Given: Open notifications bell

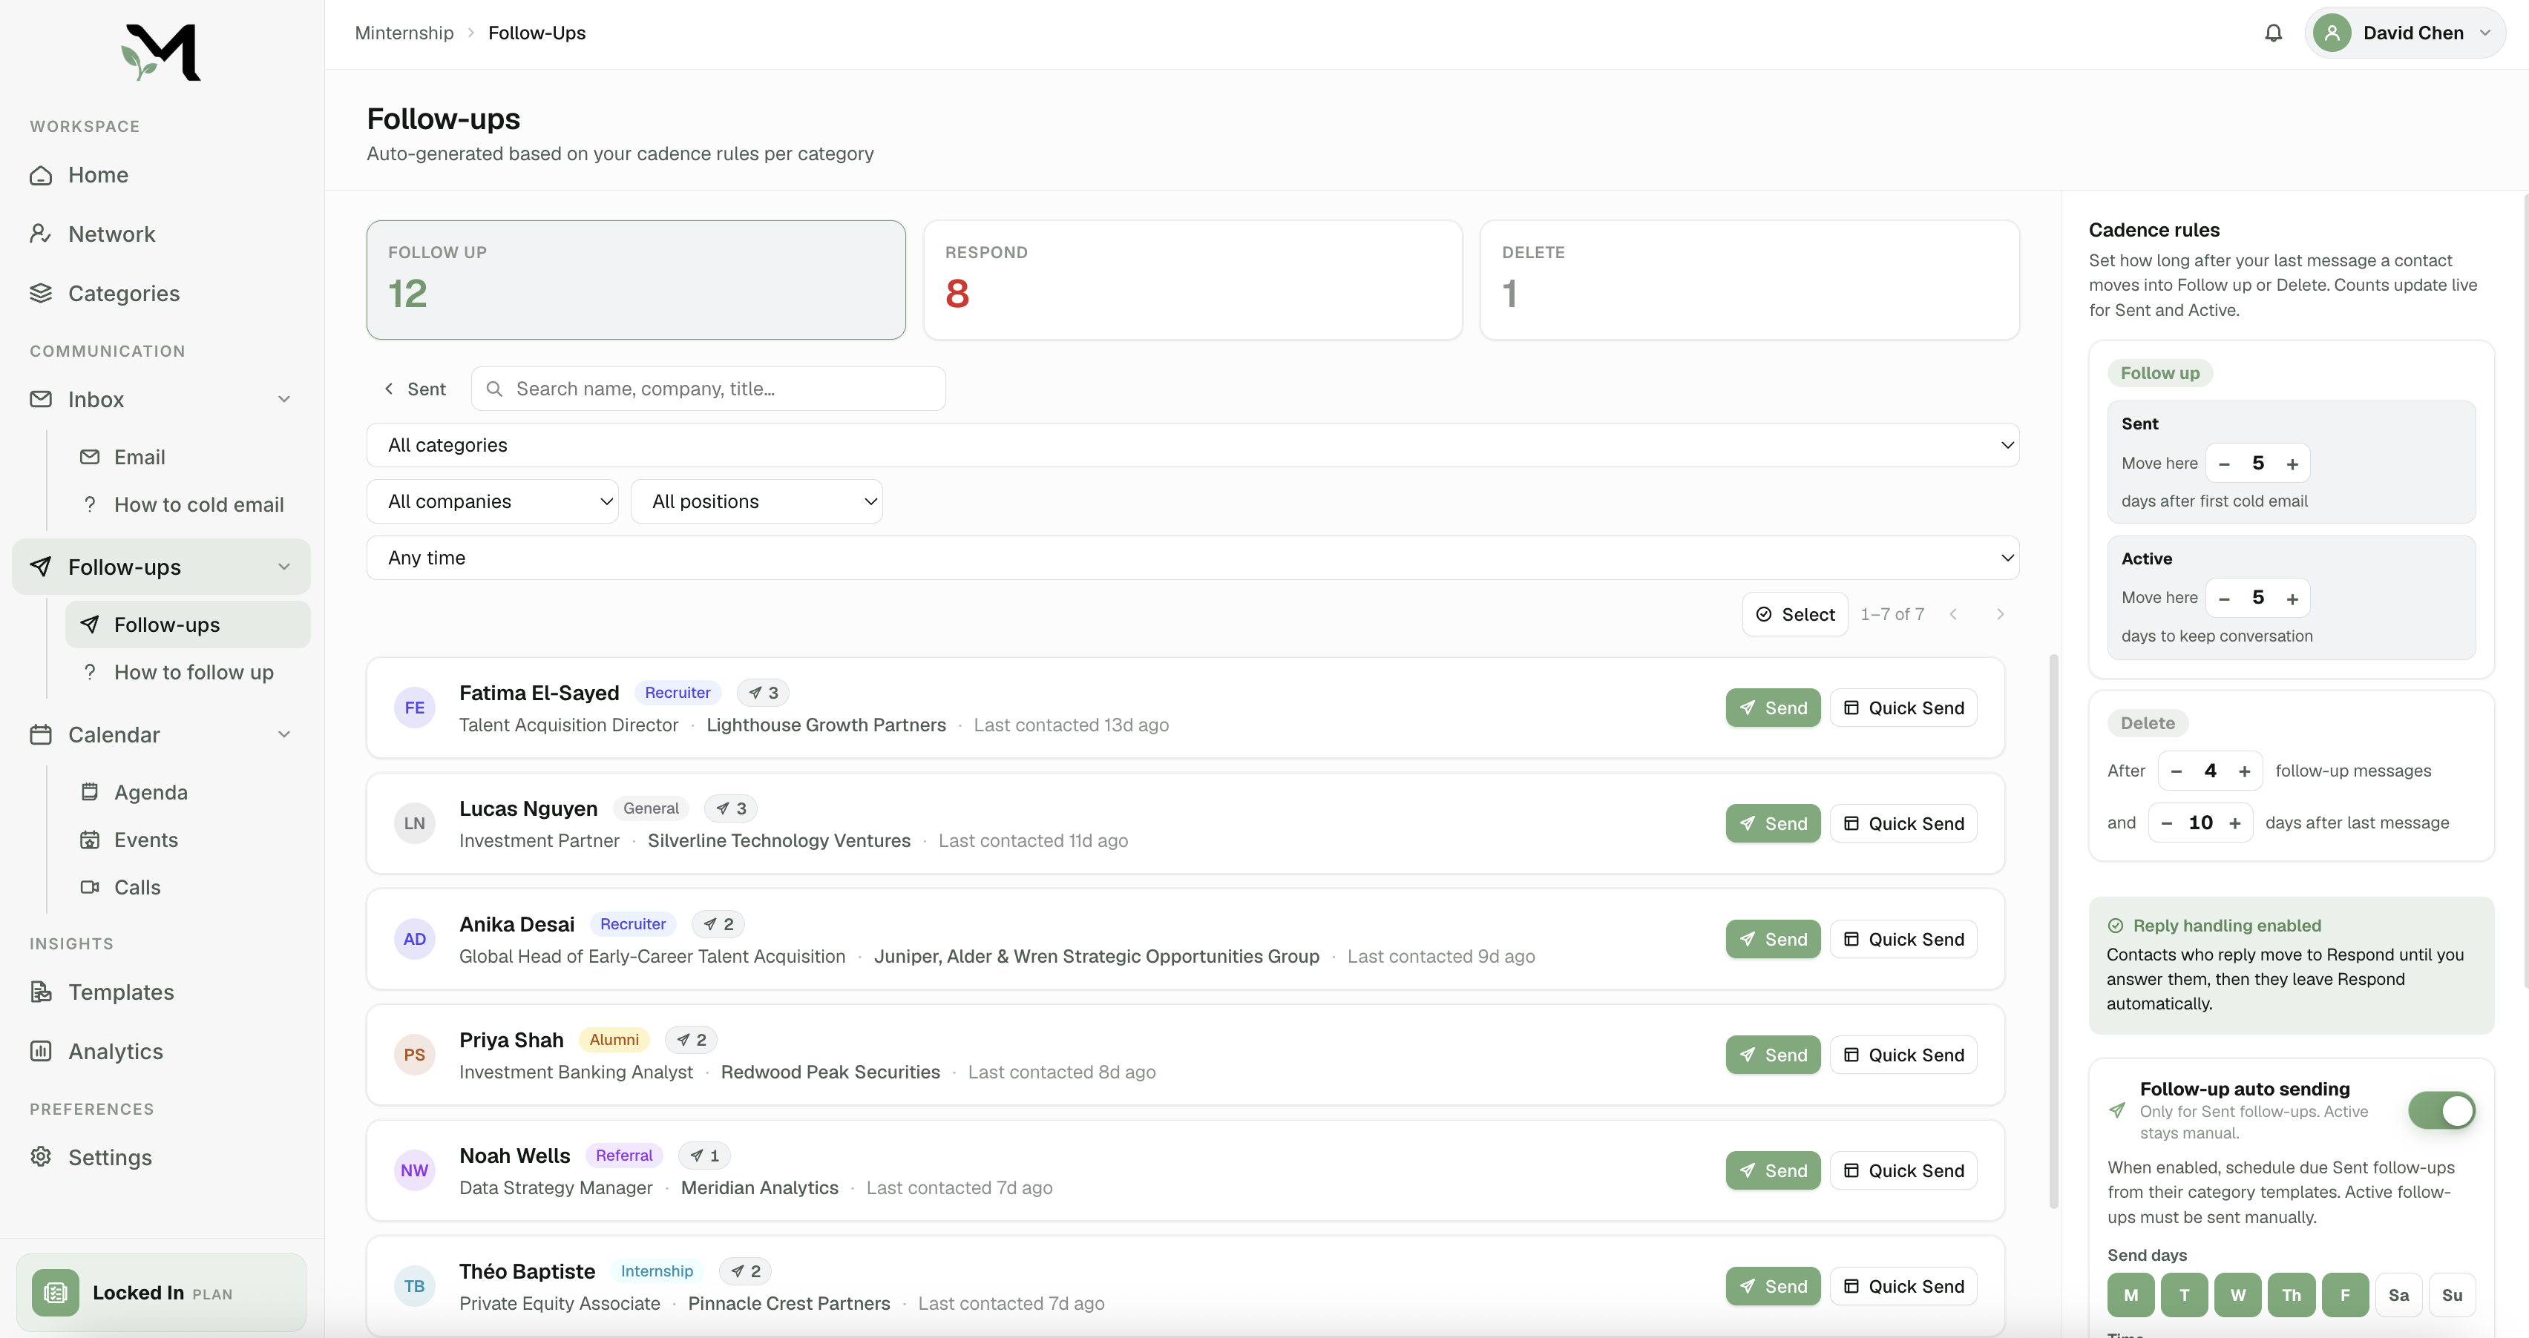Looking at the screenshot, I should [2273, 33].
